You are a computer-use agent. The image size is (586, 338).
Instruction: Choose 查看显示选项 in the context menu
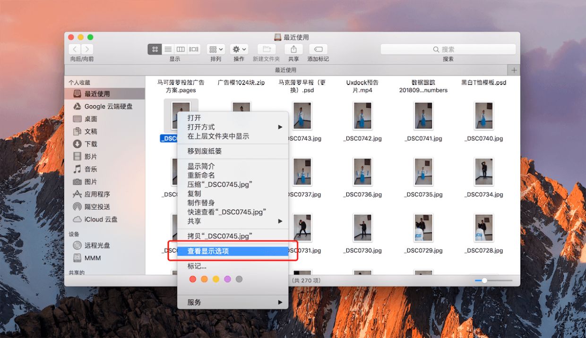pos(233,251)
